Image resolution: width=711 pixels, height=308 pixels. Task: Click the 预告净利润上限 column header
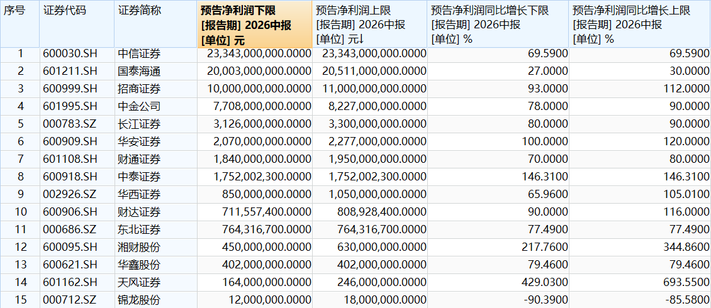pyautogui.click(x=369, y=24)
